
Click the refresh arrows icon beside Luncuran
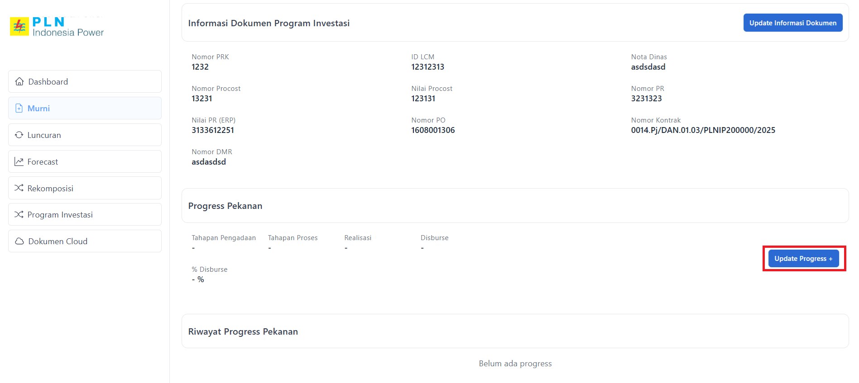(x=19, y=135)
